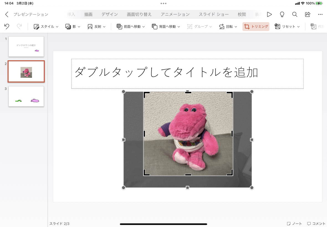Screen dimensions: 327x227
Task: Tap the Wi-Fi icon in status bar
Action: point(303,3)
